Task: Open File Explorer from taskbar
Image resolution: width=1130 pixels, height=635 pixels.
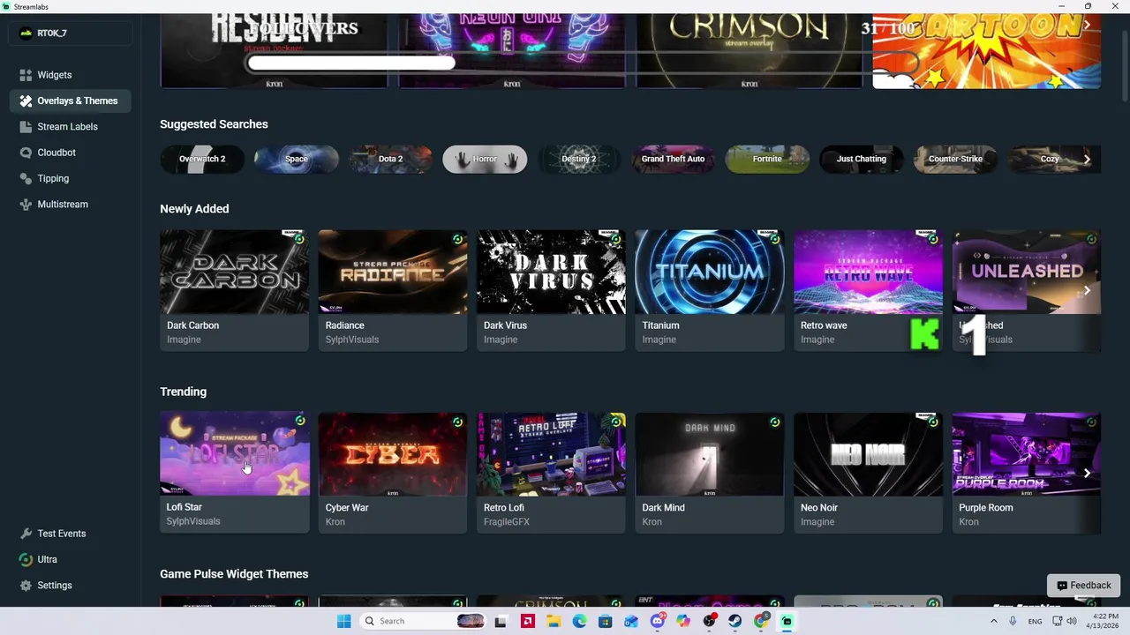Action: coord(554,621)
